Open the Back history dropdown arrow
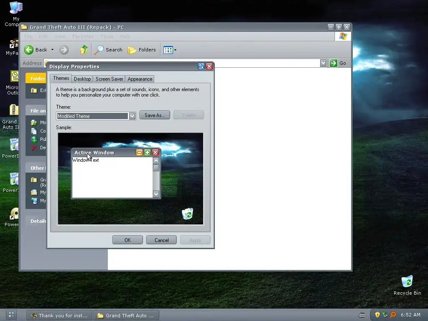This screenshot has height=321, width=428. [52, 50]
